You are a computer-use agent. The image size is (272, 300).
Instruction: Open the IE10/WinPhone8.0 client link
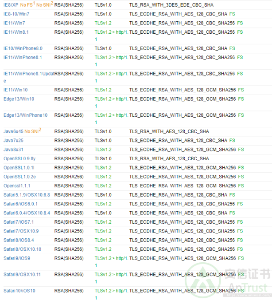pyautogui.click(x=23, y=48)
